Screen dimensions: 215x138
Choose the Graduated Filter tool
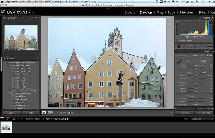[196, 46]
